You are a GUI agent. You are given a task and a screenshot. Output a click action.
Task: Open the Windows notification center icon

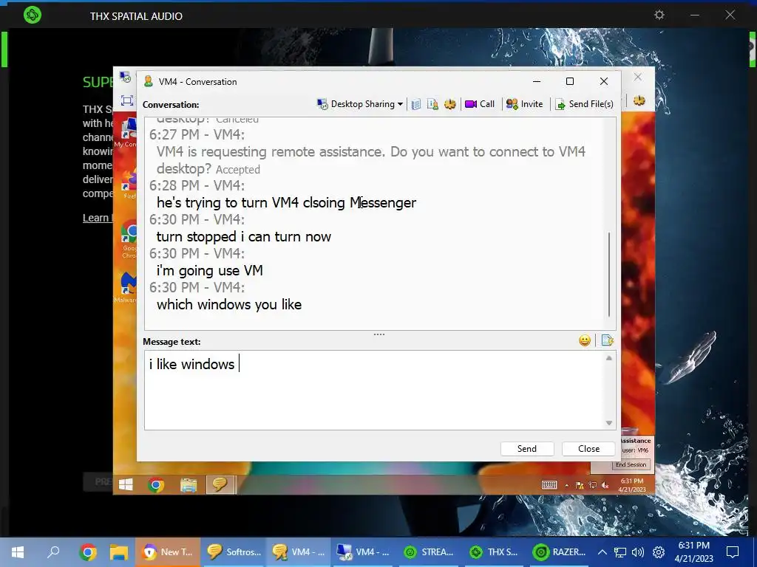[x=733, y=552]
